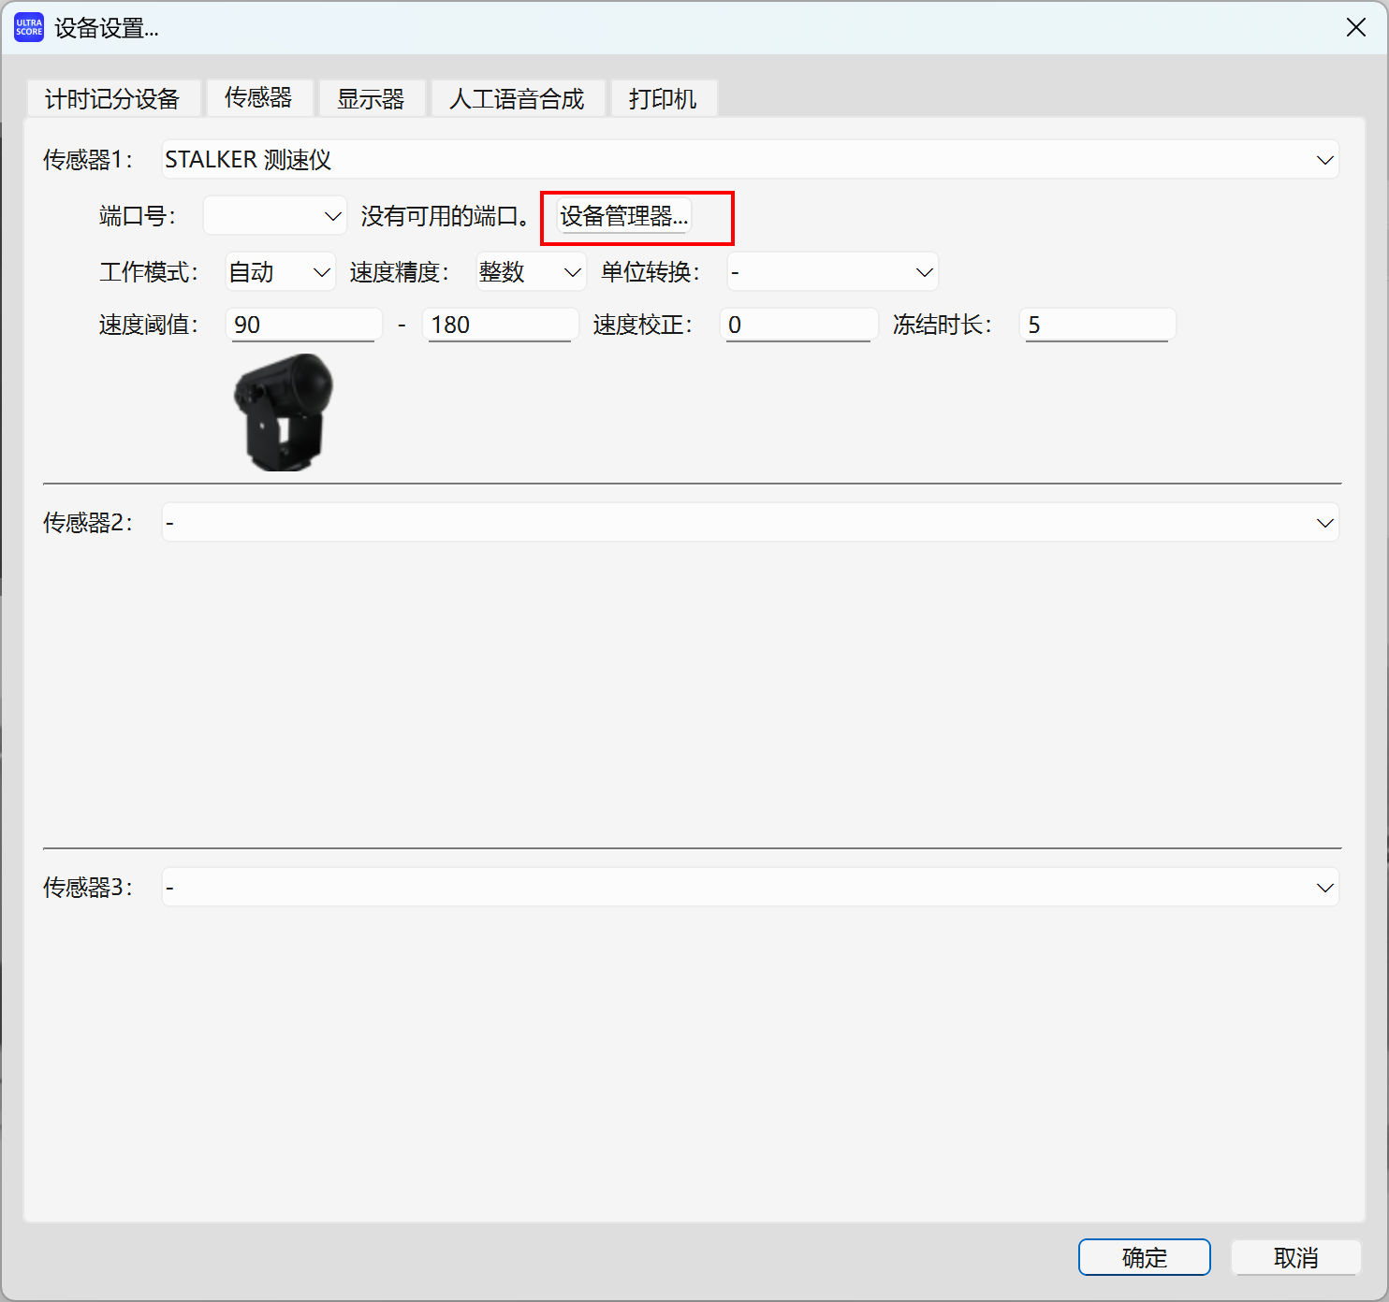Go to the 人工语音合成 tab
The image size is (1389, 1302).
pyautogui.click(x=517, y=99)
